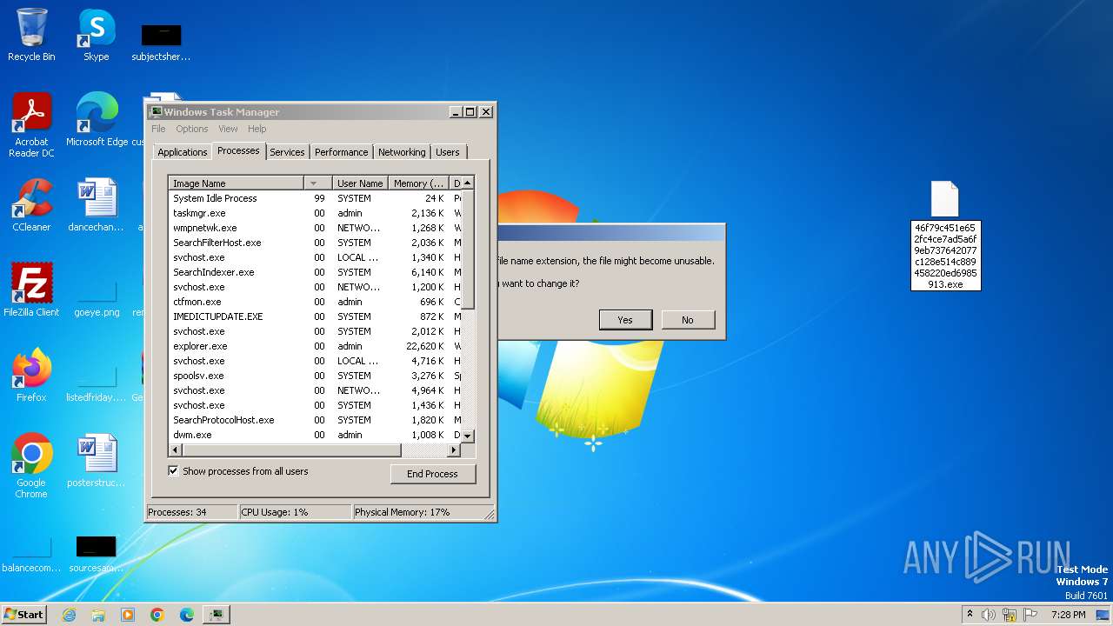Select the SearchProtocolHost.exe process
This screenshot has width=1113, height=626.
click(314, 420)
